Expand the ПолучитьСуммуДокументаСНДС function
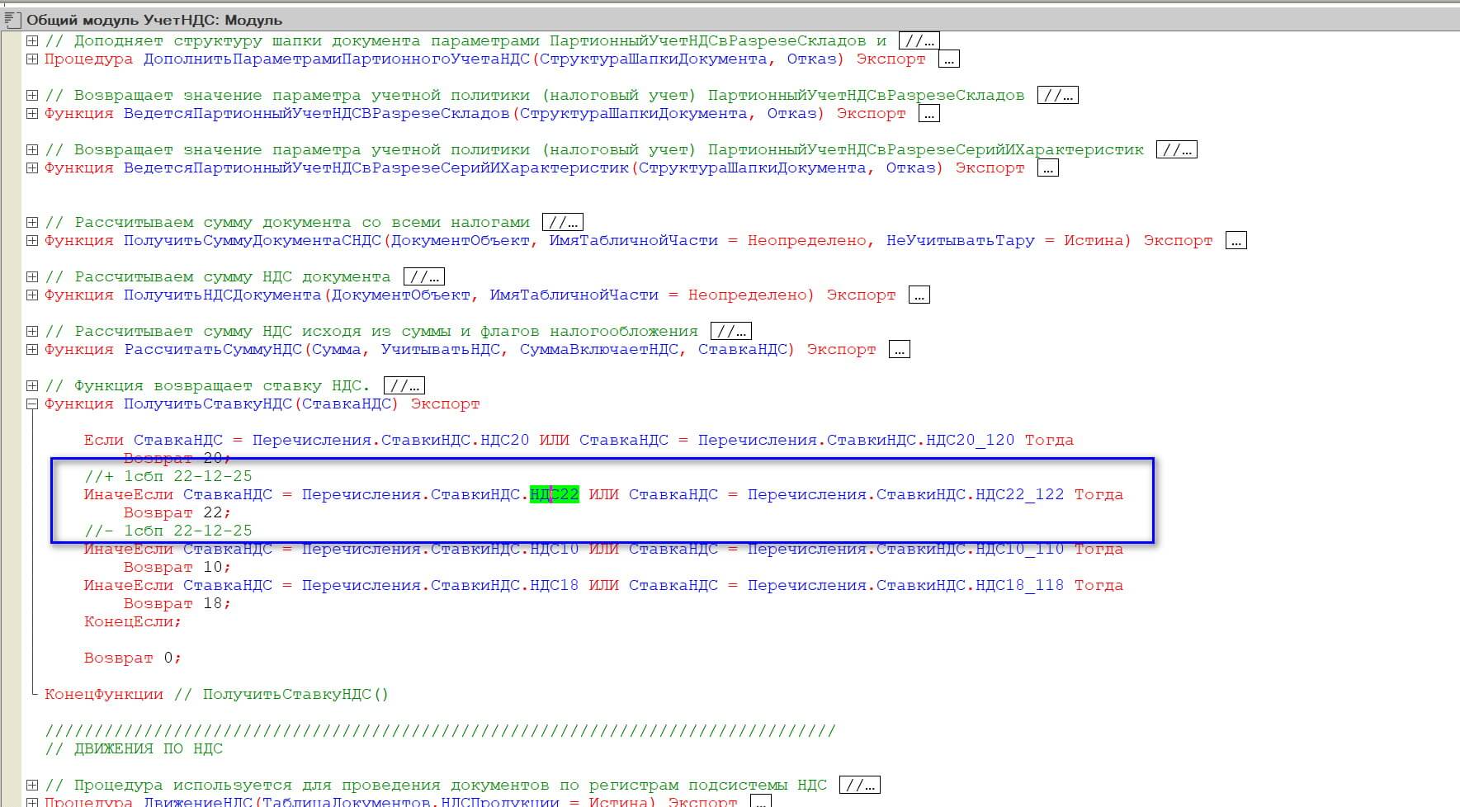The height and width of the screenshot is (807, 1460). 32,241
